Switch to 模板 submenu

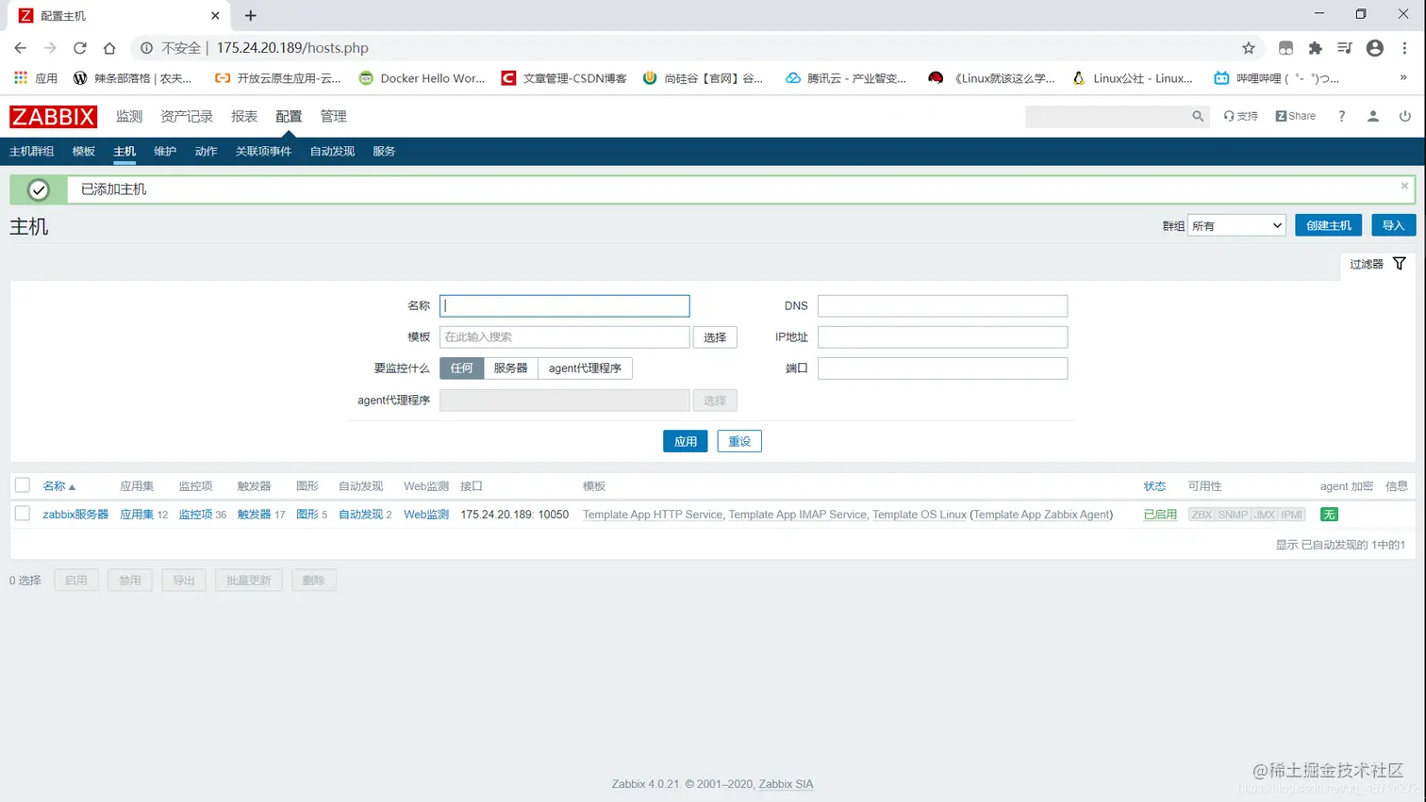(x=84, y=151)
